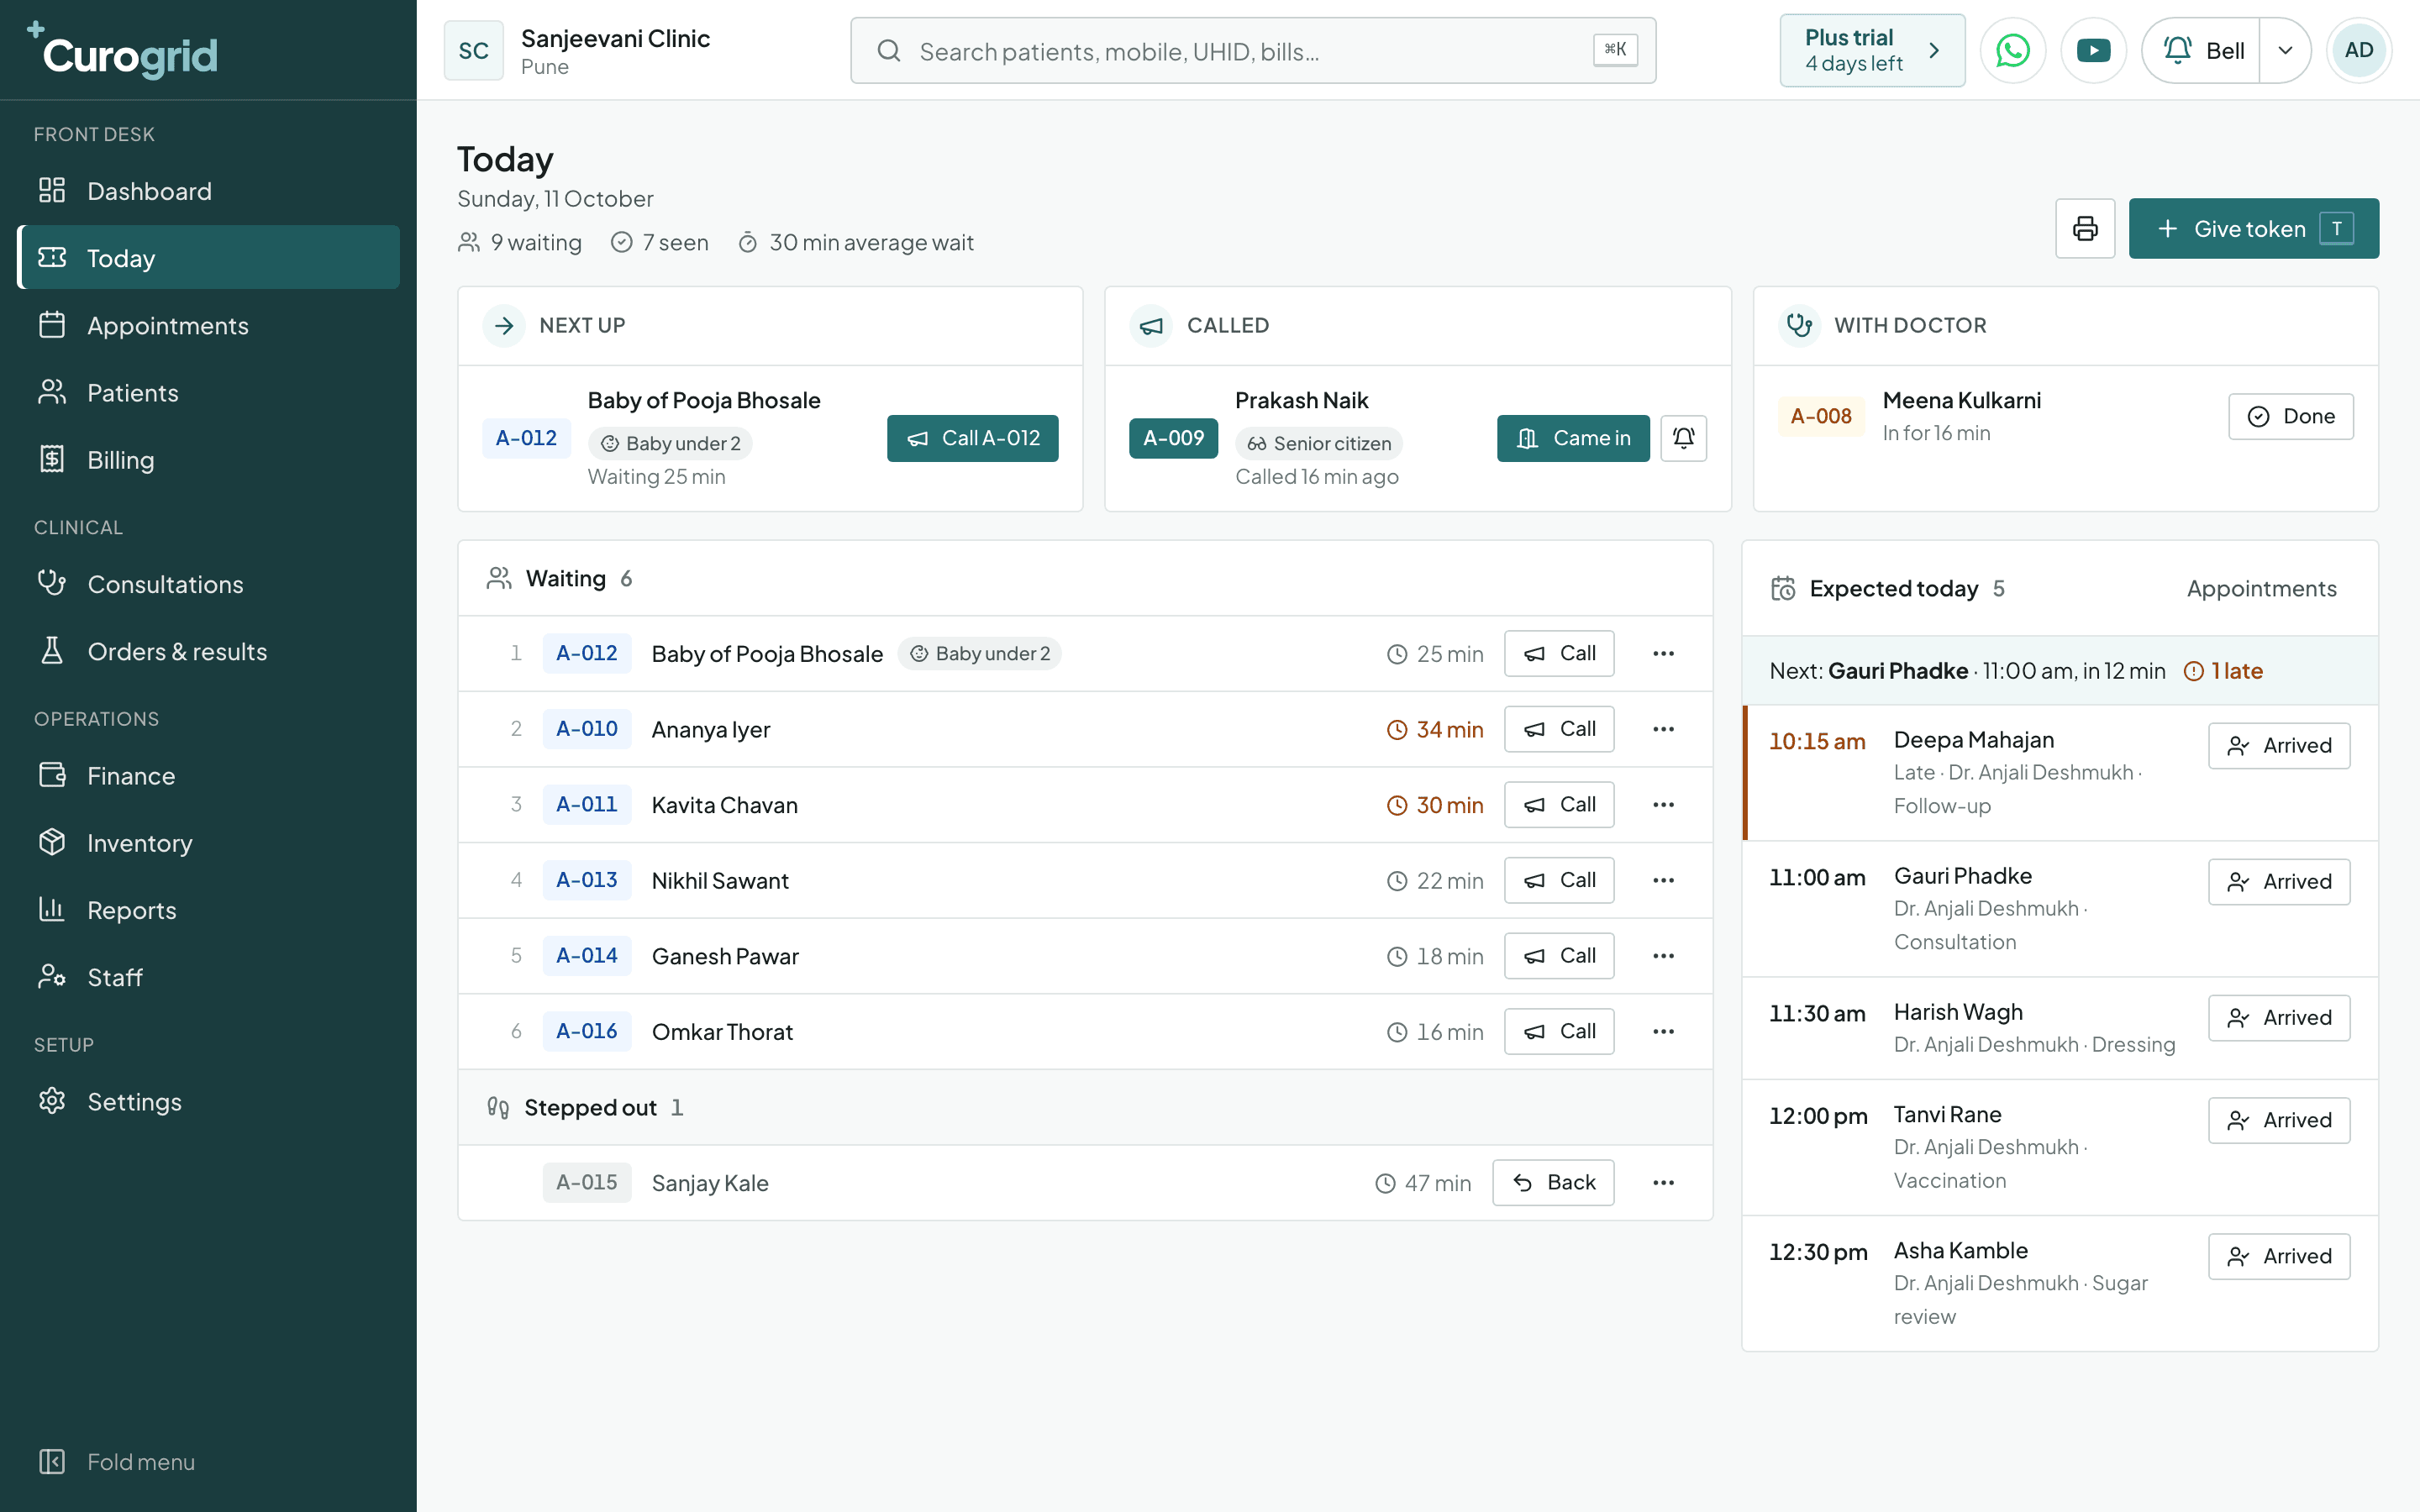
Task: Click the Curogrid logo
Action: [122, 52]
